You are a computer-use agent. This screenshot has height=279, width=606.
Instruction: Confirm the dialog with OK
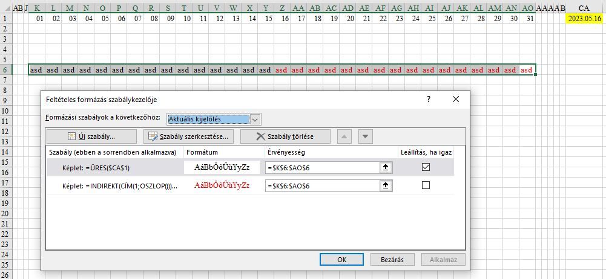pos(341,259)
